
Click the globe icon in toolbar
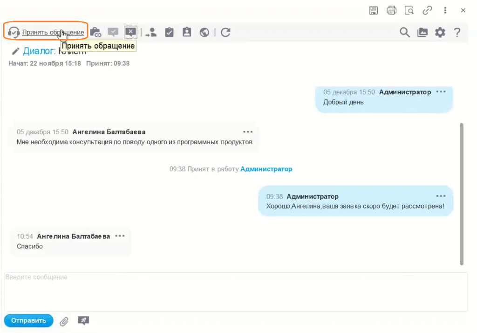point(204,32)
